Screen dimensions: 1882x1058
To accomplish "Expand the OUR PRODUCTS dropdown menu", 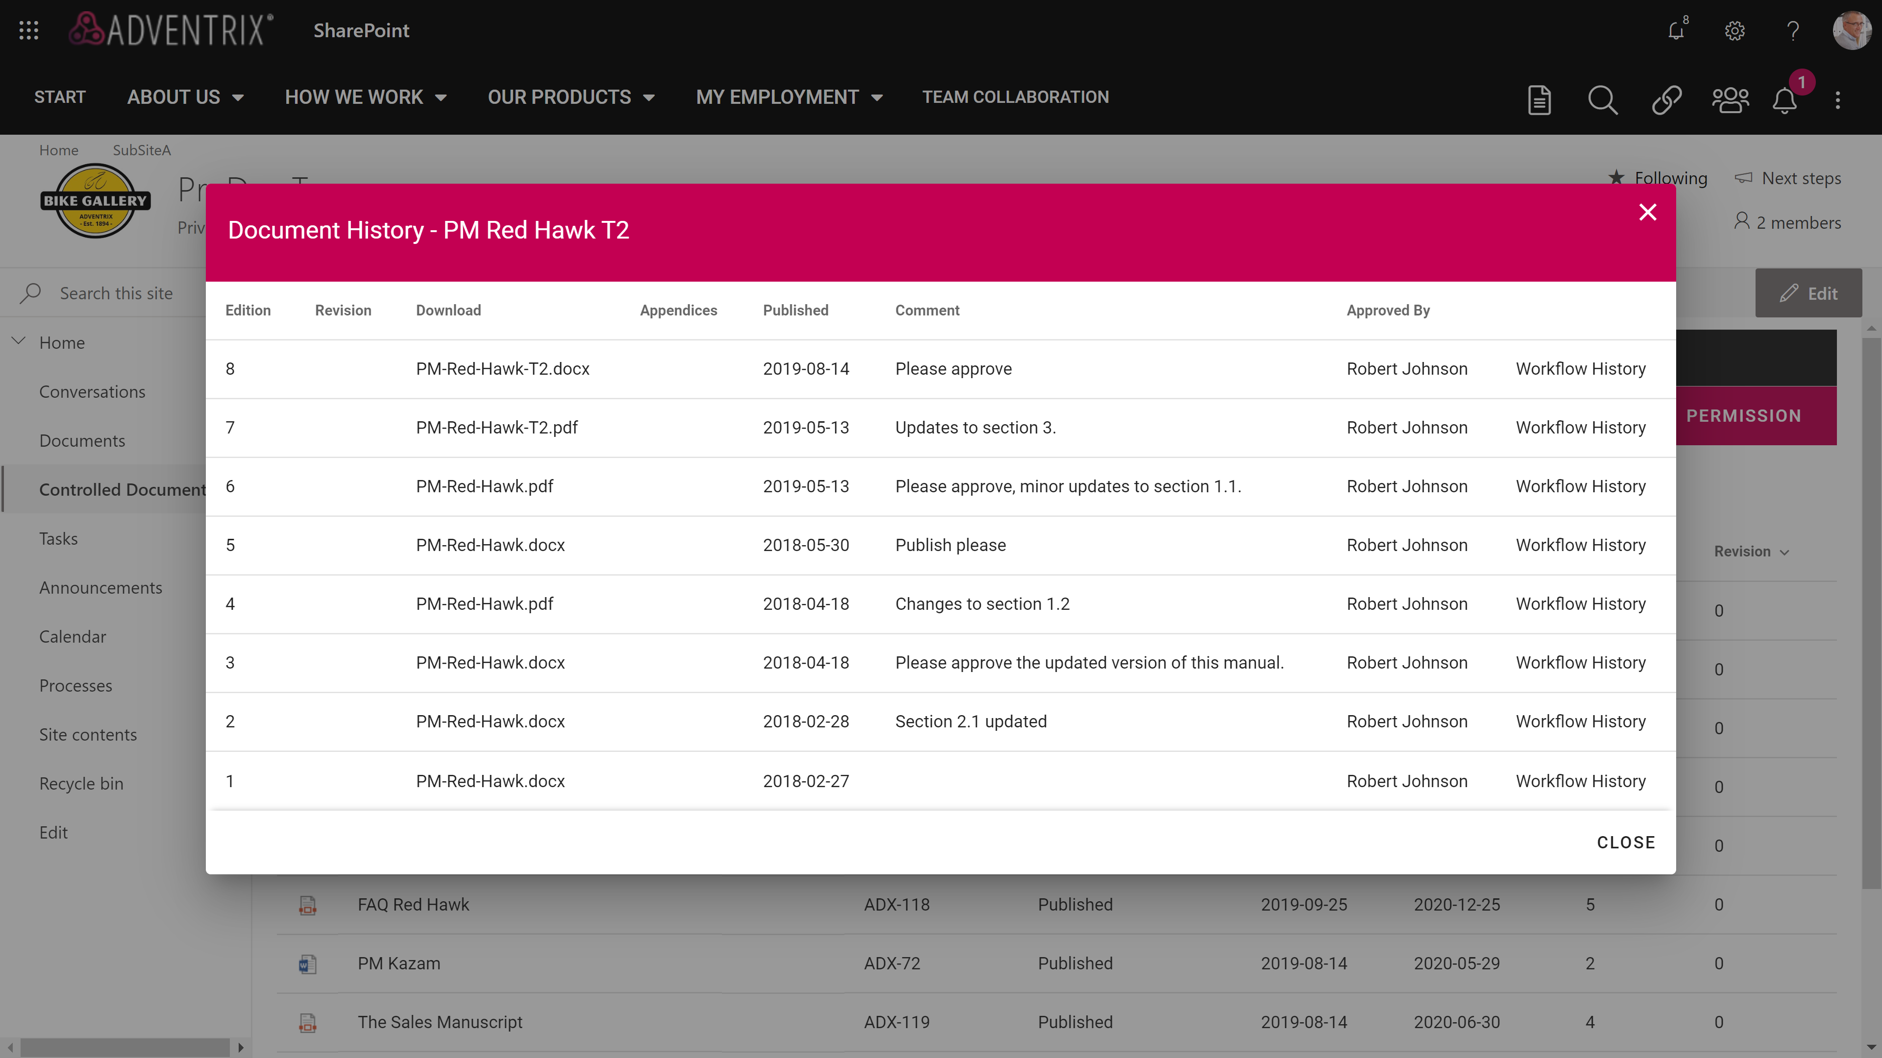I will (570, 97).
